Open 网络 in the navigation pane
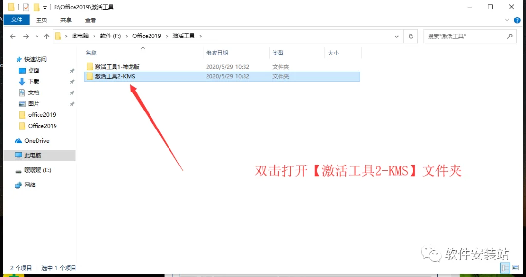The width and height of the screenshot is (526, 277). point(30,185)
